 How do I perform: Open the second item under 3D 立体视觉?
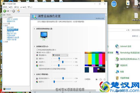pyautogui.click(x=11, y=21)
